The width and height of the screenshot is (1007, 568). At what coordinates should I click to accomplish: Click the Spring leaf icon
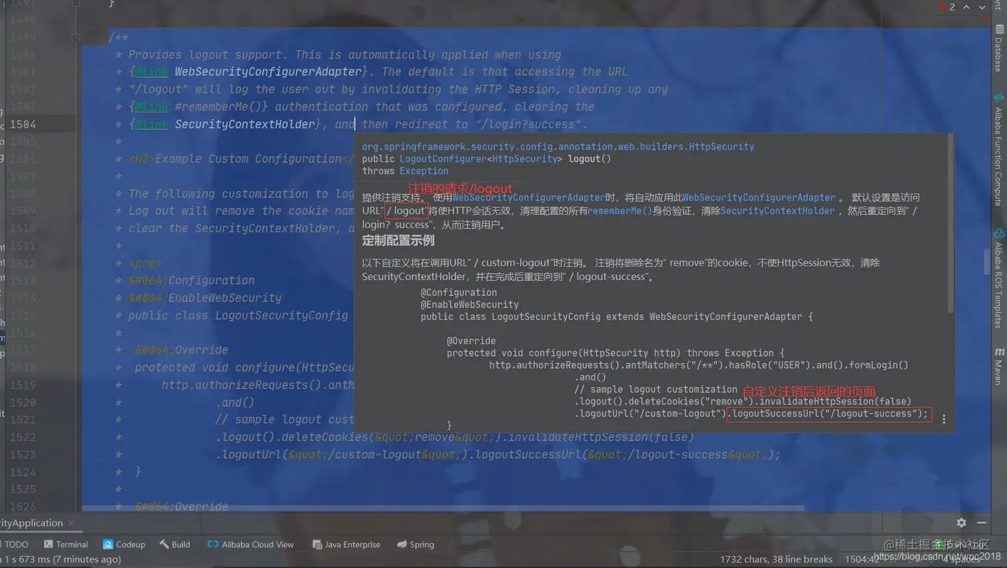coord(402,544)
